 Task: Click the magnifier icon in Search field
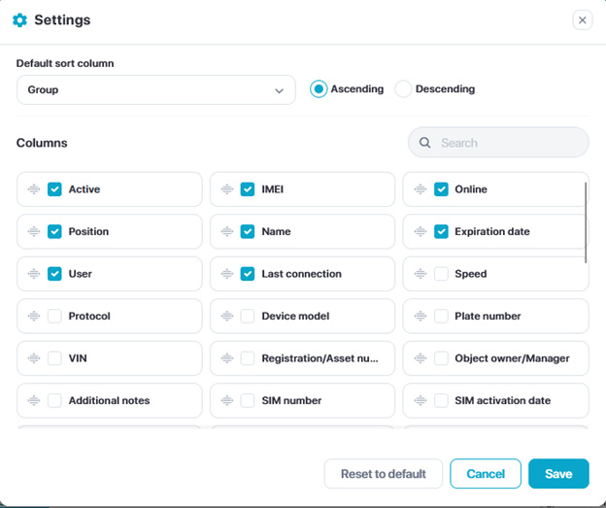point(425,143)
